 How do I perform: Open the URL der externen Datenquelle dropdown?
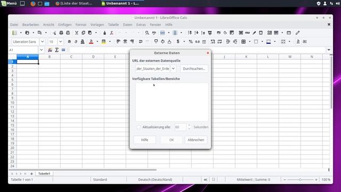(173, 69)
